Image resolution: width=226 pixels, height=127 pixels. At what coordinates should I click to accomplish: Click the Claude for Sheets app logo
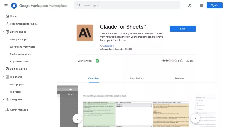pyautogui.click(x=85, y=33)
